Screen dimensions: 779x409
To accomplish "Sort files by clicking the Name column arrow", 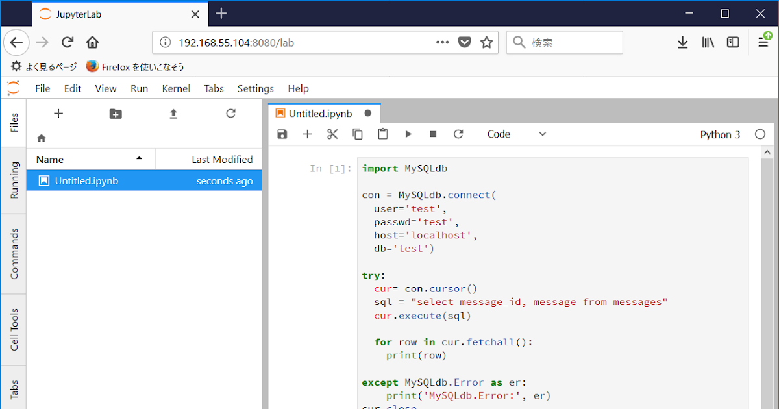I will click(138, 159).
